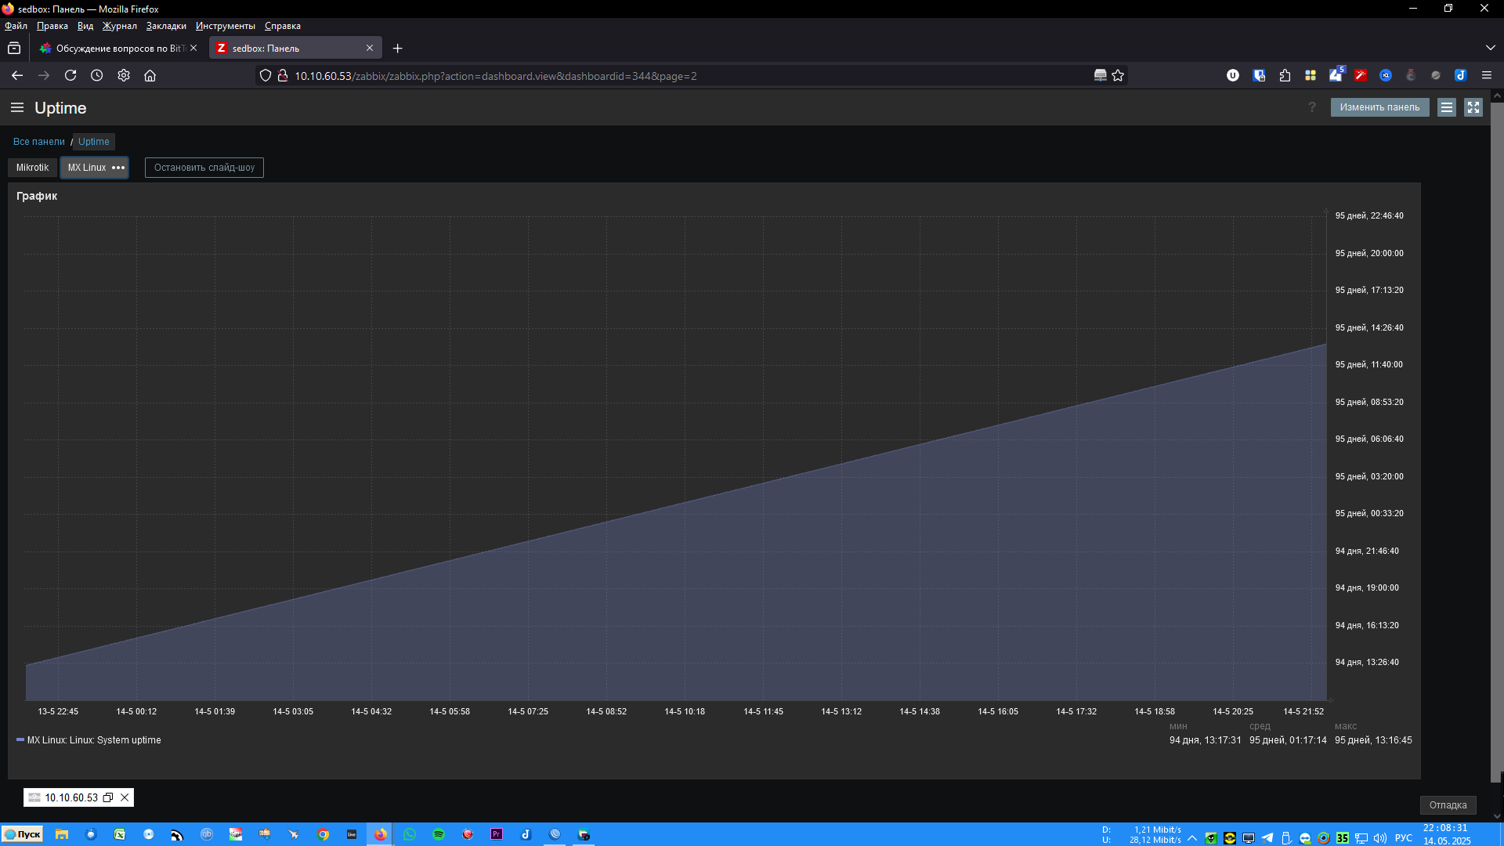Open Telegram tray icon
Viewport: 1504px width, 846px height.
click(1267, 837)
